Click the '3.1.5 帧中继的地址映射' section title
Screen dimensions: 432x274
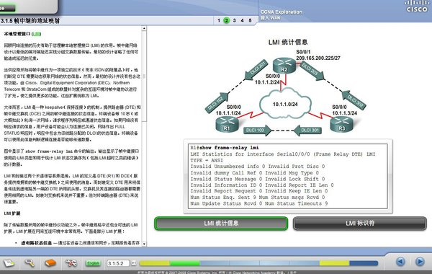coord(30,21)
